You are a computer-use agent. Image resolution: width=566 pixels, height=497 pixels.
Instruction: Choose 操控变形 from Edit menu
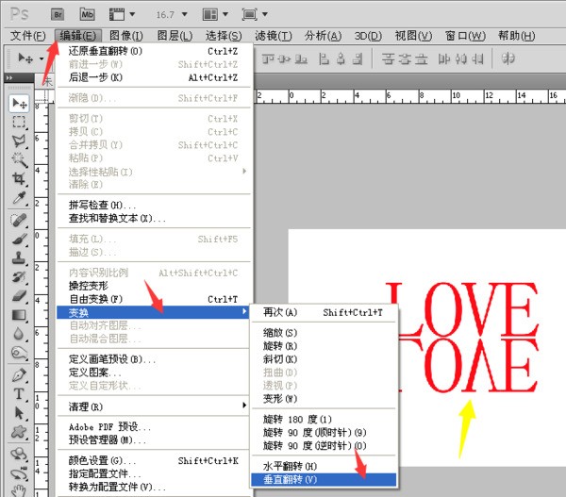[153, 286]
